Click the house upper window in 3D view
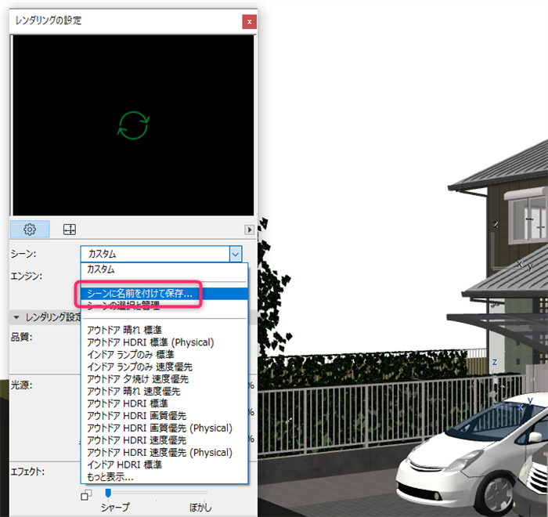548x517 pixels. [x=528, y=219]
